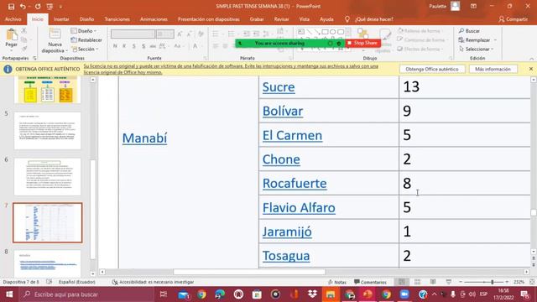The height and width of the screenshot is (302, 537).
Task: Click Buscar search in Edición group
Action: pyautogui.click(x=469, y=31)
